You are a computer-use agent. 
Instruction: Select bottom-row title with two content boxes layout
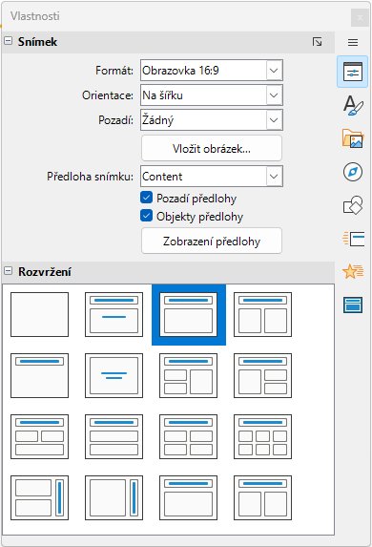click(x=262, y=497)
